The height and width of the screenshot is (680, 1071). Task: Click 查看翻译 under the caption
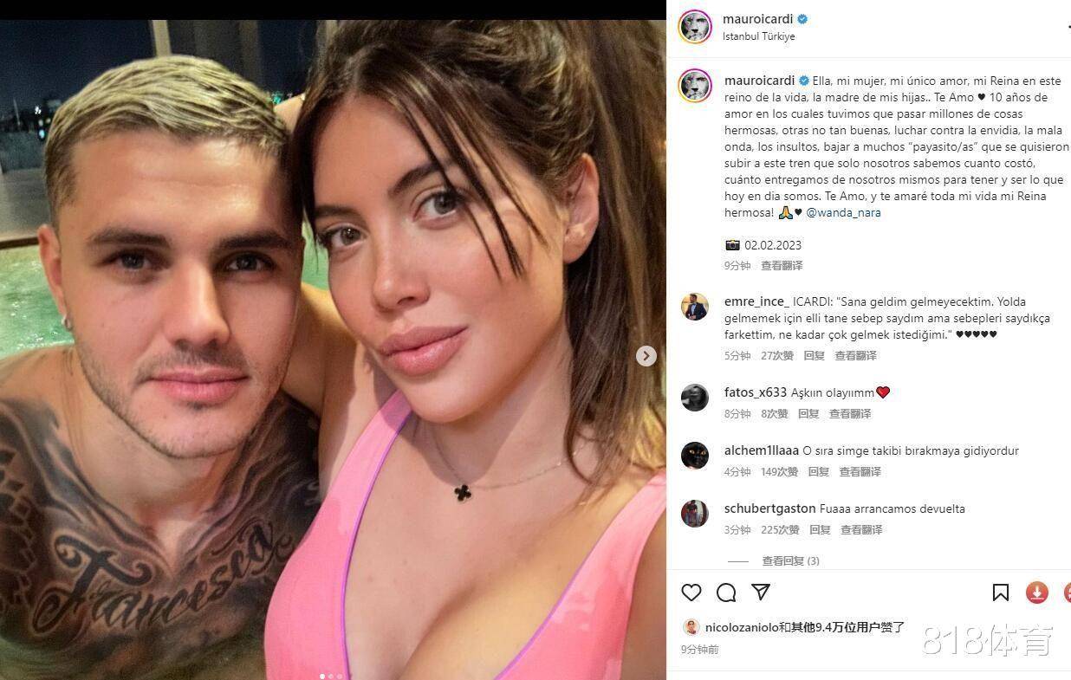pyautogui.click(x=782, y=266)
